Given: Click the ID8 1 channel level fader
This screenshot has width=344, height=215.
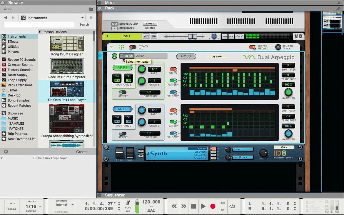Looking at the screenshot, I should (x=192, y=36).
